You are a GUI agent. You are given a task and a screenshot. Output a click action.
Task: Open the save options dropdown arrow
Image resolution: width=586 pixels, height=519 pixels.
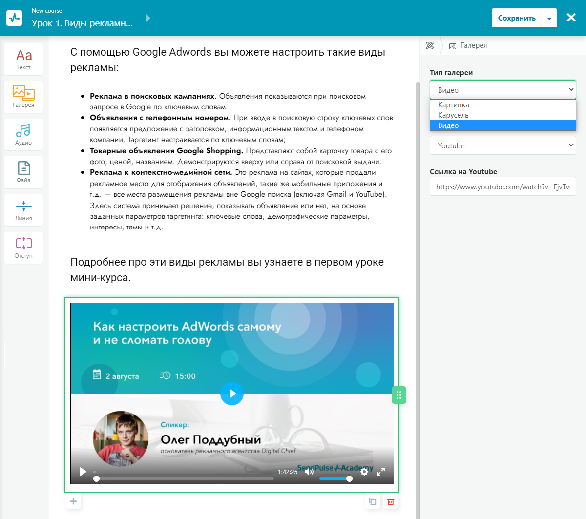(549, 18)
